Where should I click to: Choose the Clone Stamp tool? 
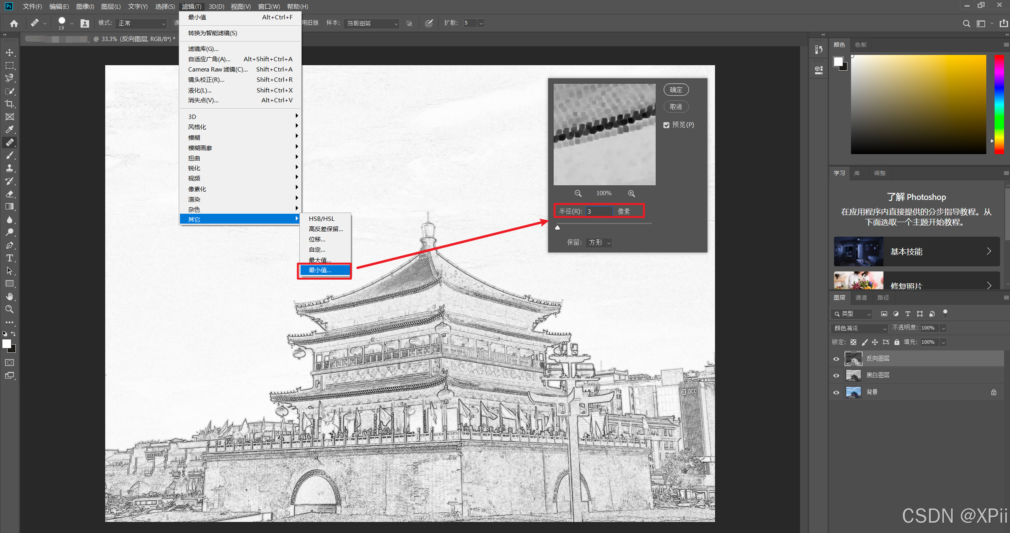pos(9,168)
